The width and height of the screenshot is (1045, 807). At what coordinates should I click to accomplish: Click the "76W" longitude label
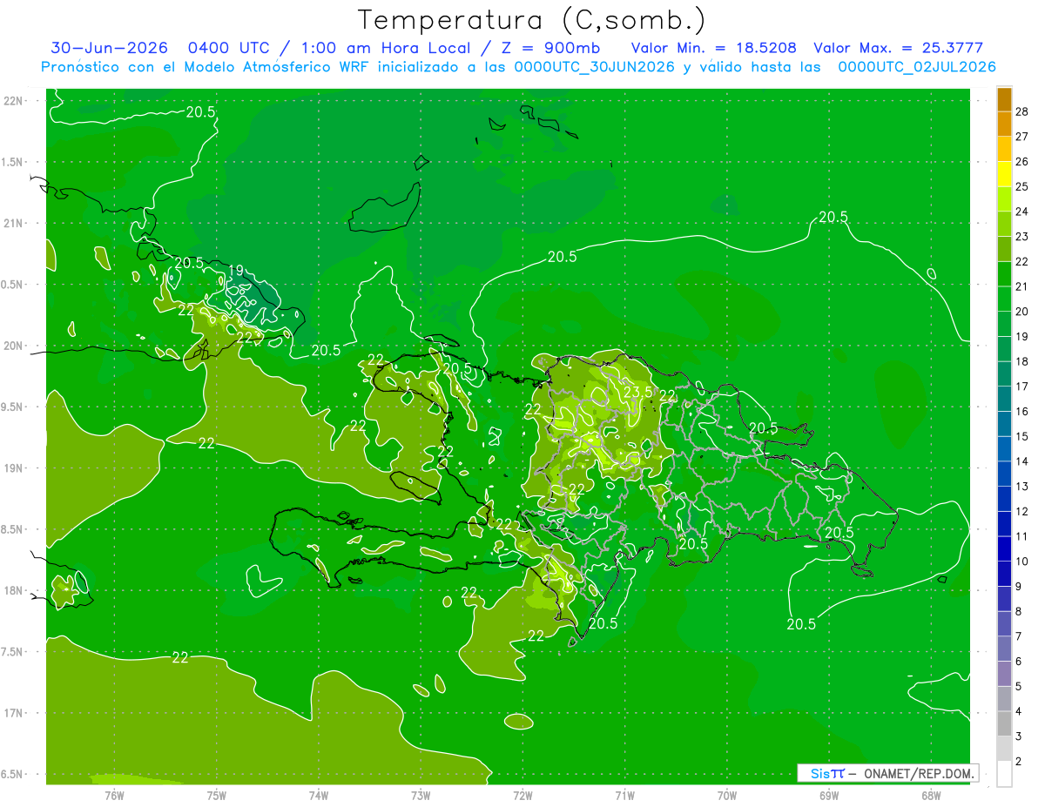(x=114, y=795)
